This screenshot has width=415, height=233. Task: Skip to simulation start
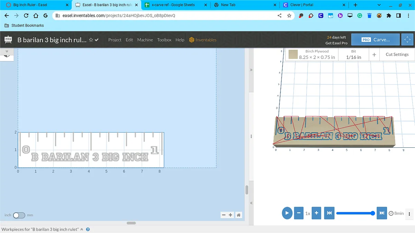329,213
